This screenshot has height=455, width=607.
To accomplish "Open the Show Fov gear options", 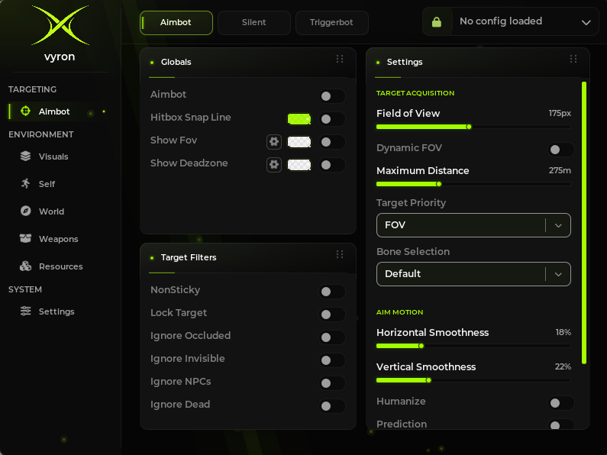I will pyautogui.click(x=274, y=142).
